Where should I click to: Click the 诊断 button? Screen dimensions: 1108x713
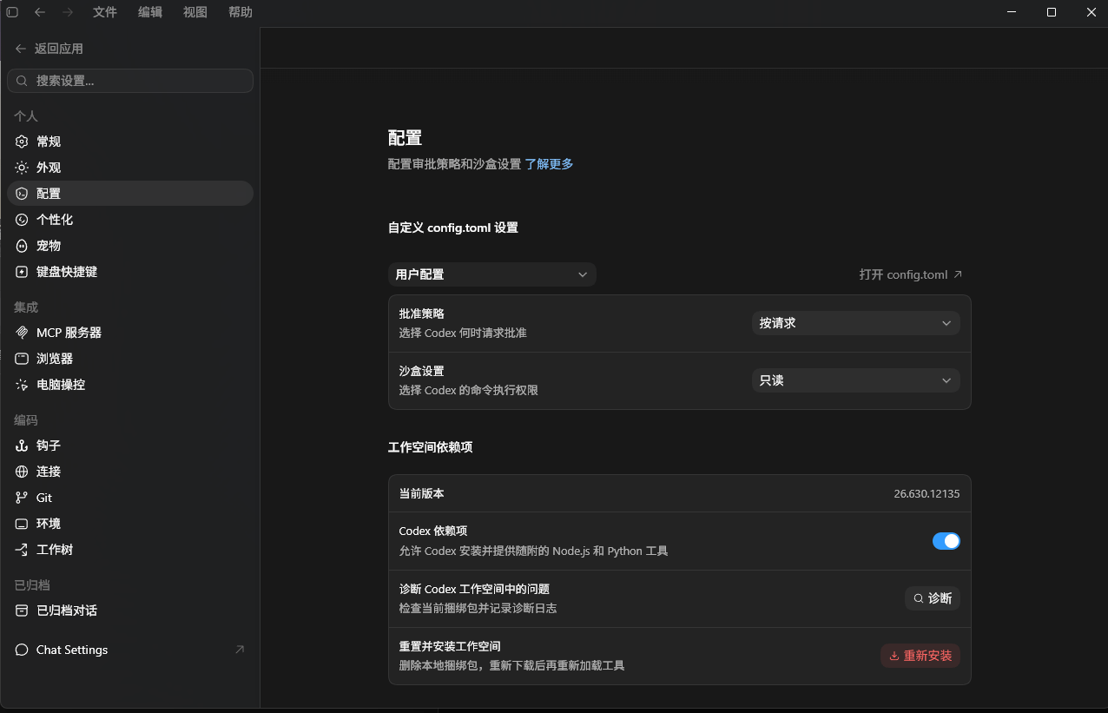point(933,598)
